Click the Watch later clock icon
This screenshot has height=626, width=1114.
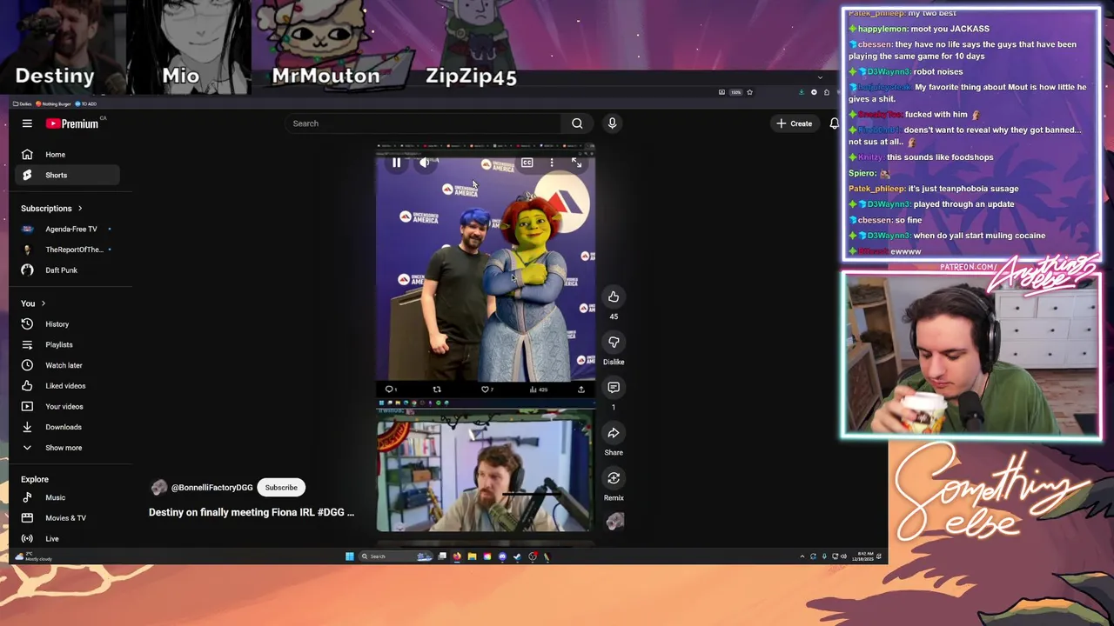pyautogui.click(x=27, y=365)
